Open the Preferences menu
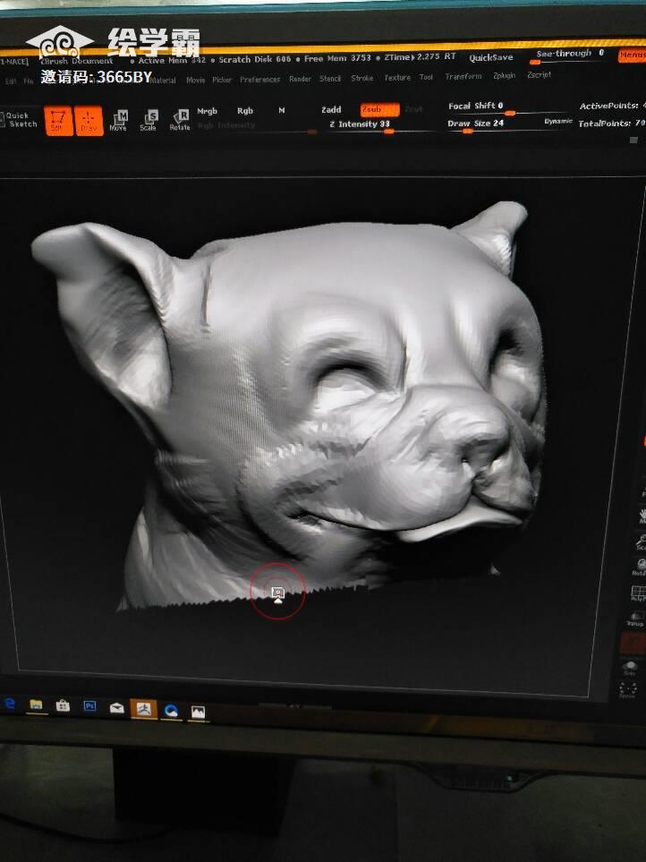Viewport: 646px width, 862px height. coord(259,79)
